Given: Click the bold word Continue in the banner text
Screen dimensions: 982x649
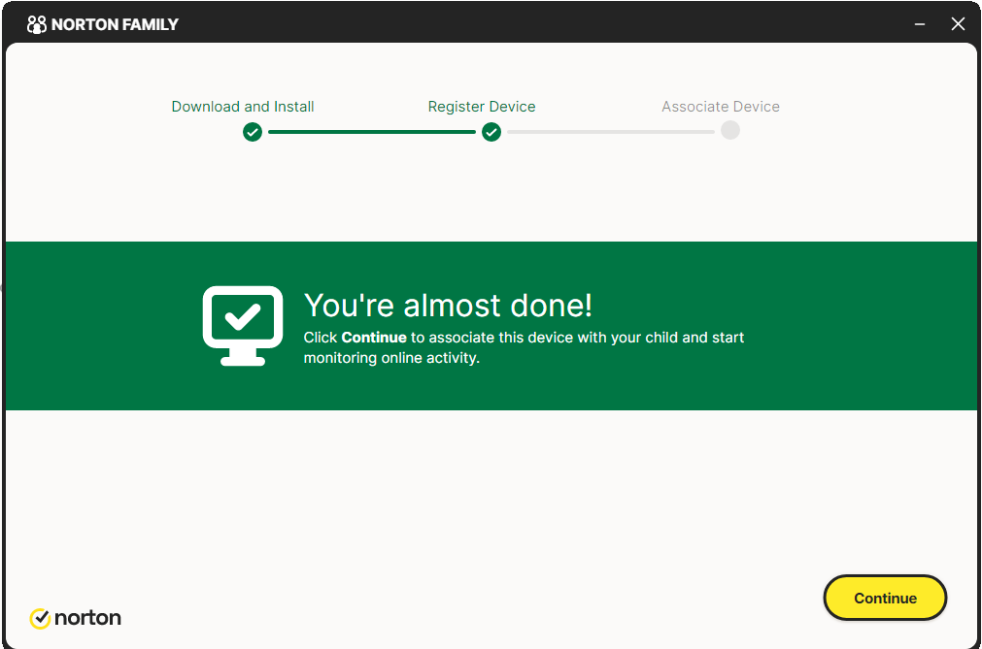Looking at the screenshot, I should (x=374, y=338).
